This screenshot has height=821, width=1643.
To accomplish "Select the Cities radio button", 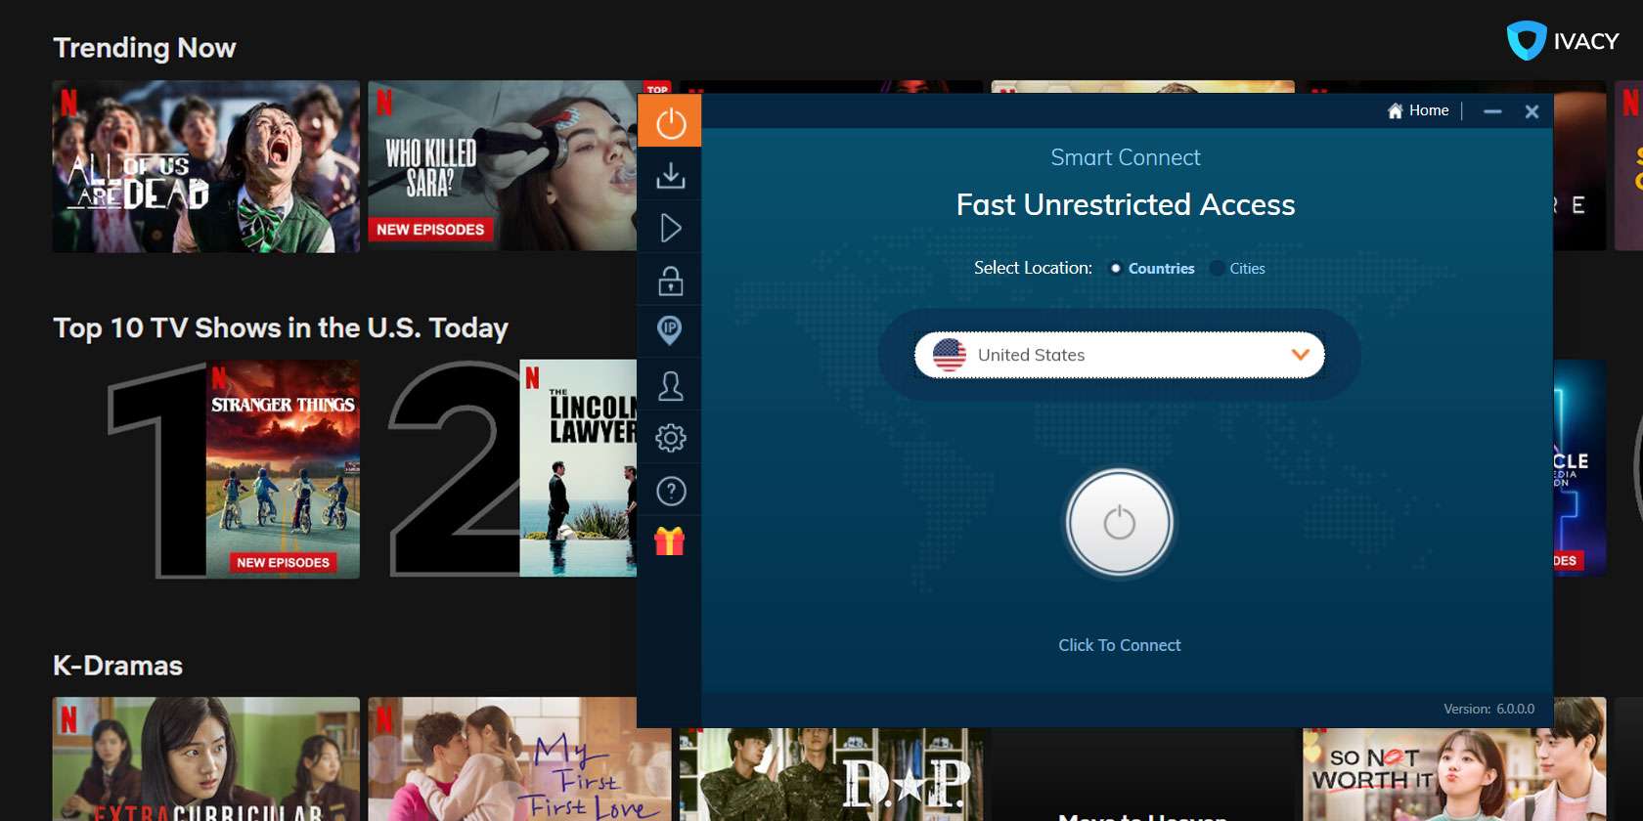I will pos(1217,268).
